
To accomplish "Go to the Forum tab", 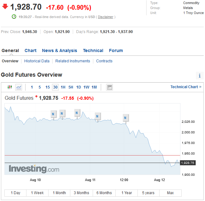I will pyautogui.click(x=116, y=50).
